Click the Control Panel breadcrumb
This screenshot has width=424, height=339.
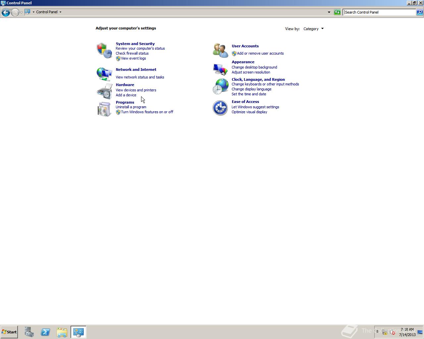tap(47, 12)
